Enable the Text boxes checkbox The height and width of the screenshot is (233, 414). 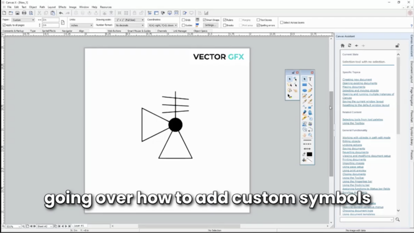tap(258, 20)
